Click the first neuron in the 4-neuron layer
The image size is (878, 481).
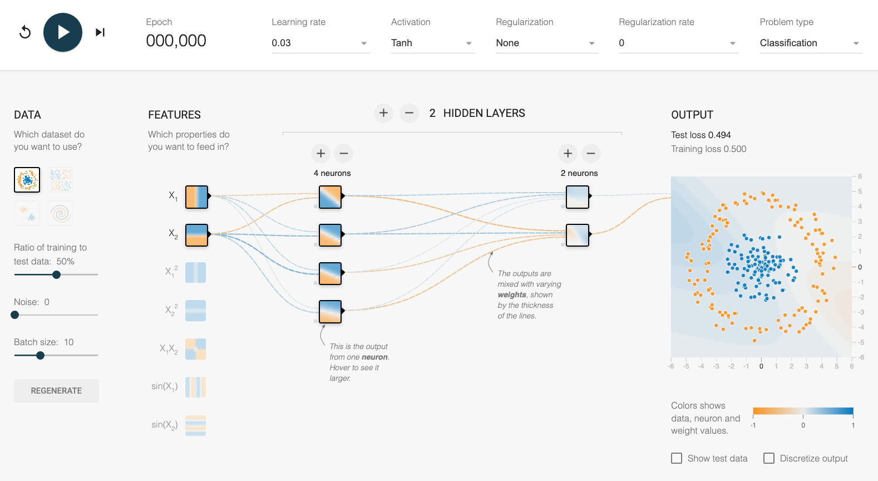point(330,197)
